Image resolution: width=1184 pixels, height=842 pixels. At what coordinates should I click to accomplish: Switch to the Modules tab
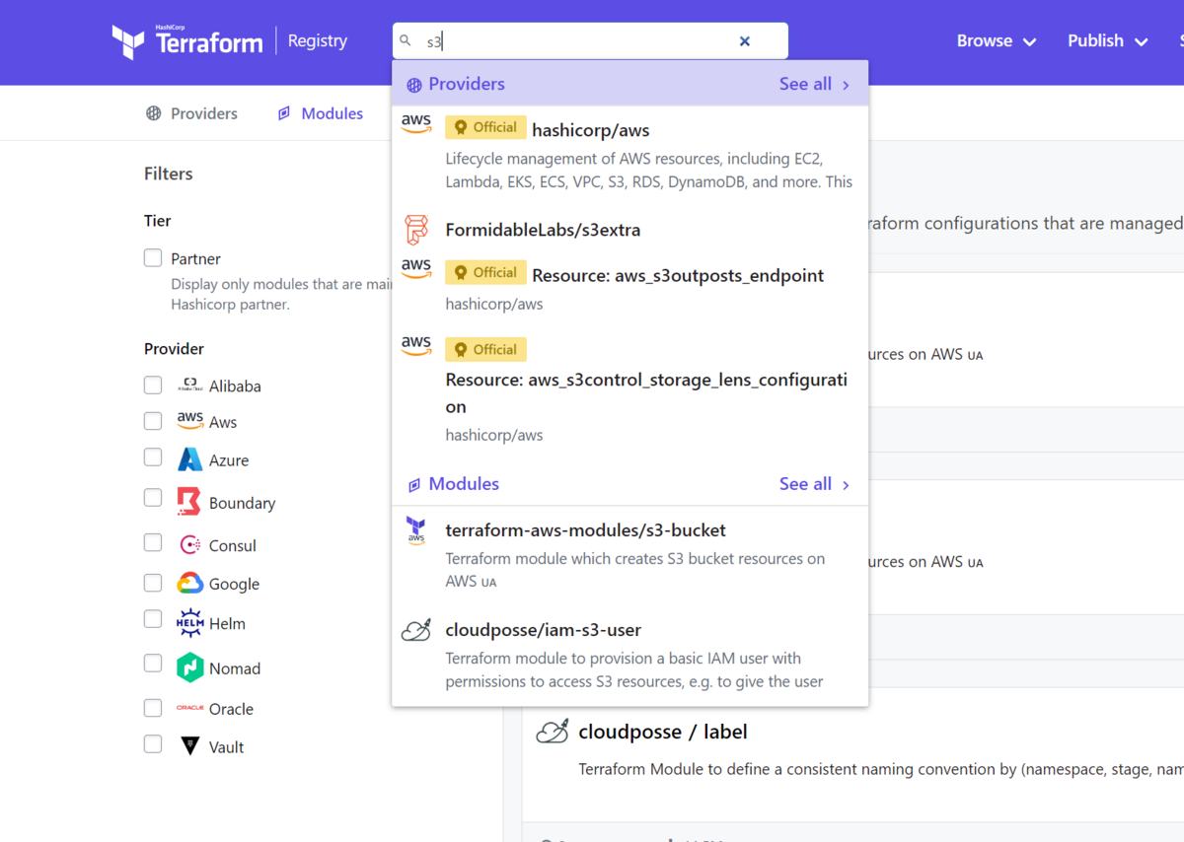[320, 113]
